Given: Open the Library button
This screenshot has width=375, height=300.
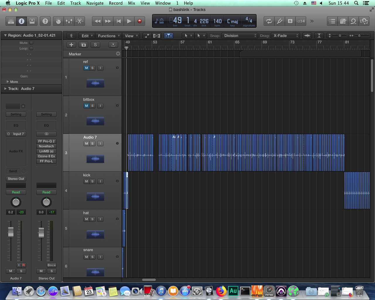Looking at the screenshot, I should [x=11, y=21].
